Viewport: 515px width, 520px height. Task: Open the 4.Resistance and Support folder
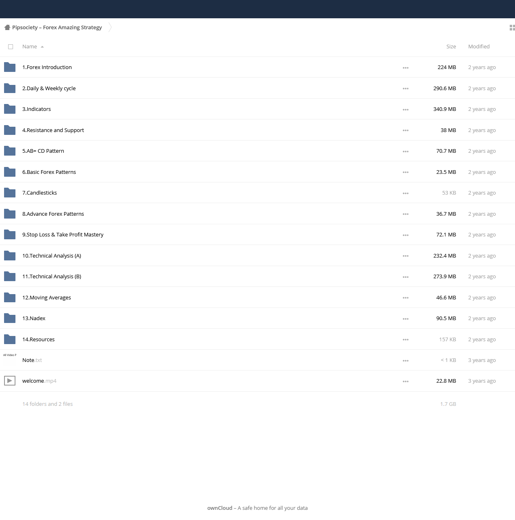[x=53, y=130]
